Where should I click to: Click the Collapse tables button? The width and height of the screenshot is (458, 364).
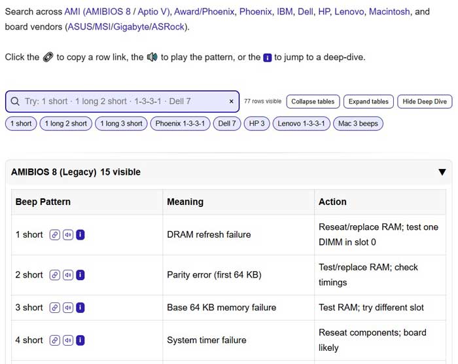[313, 101]
